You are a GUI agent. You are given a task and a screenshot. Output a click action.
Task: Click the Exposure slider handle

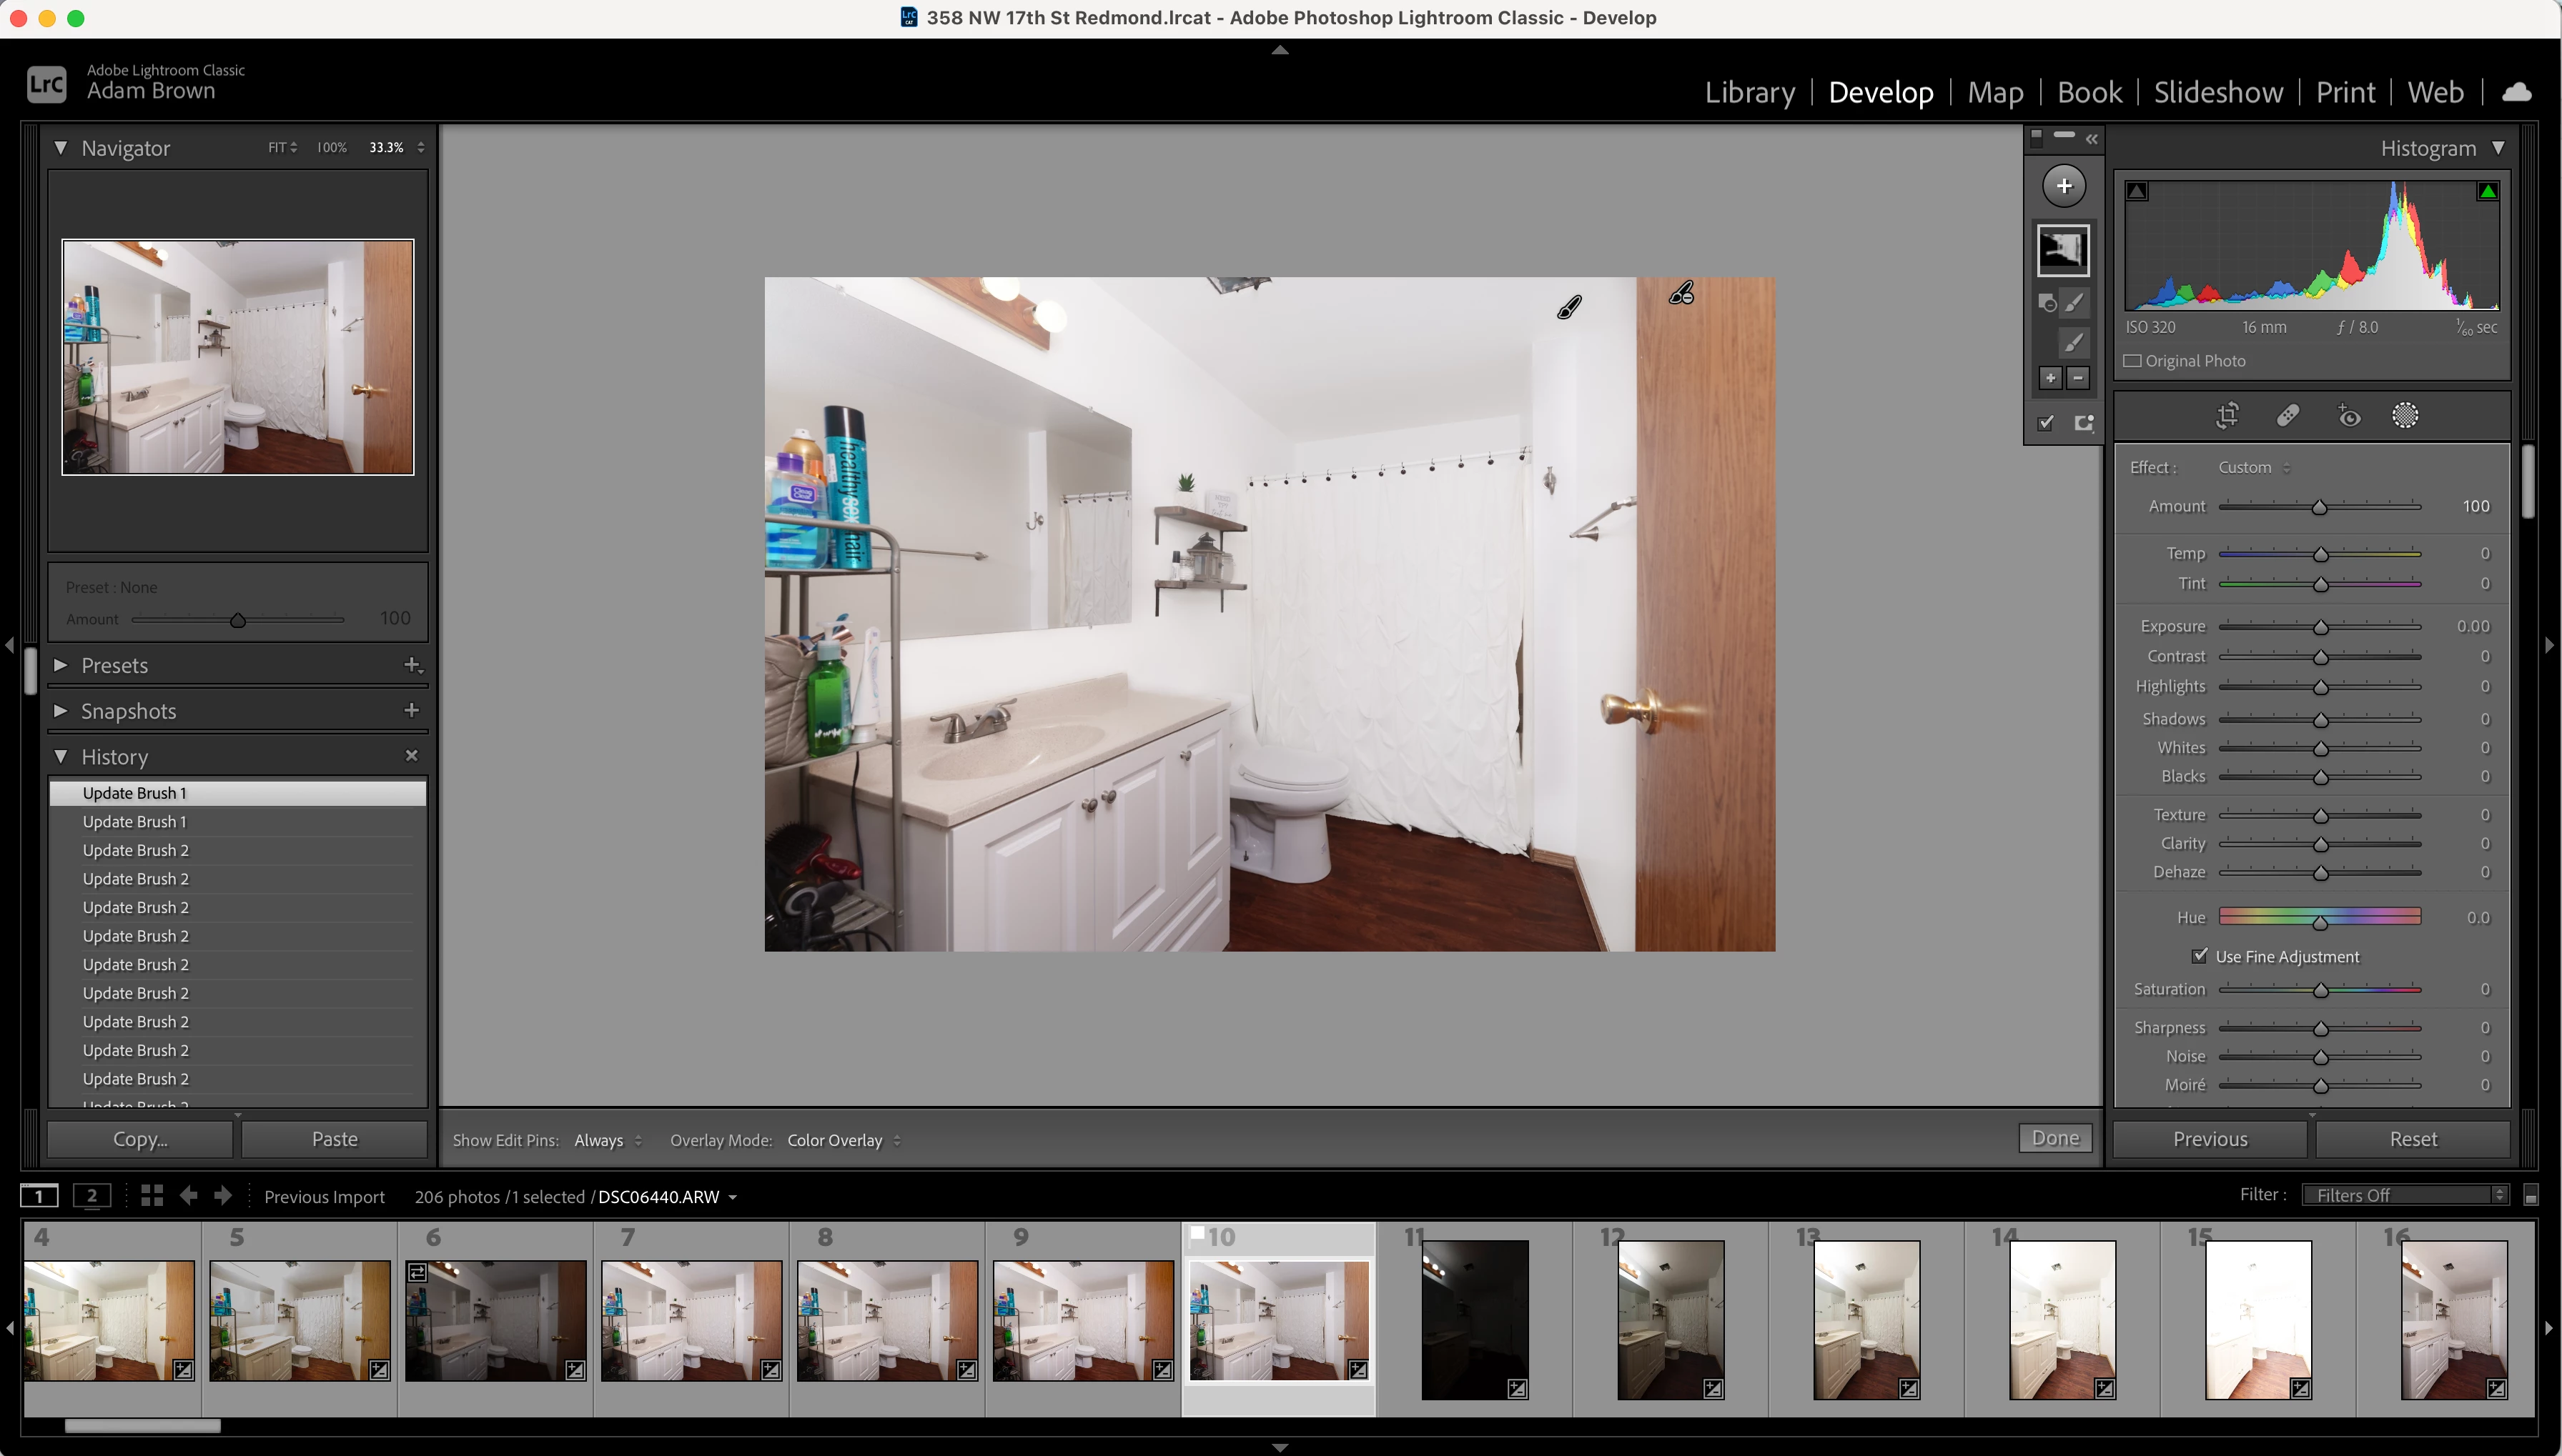pyautogui.click(x=2320, y=628)
